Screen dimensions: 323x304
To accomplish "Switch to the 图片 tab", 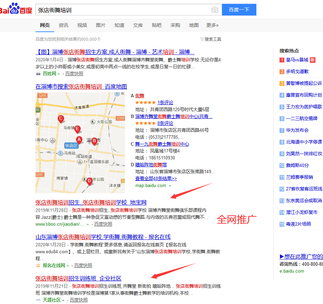I will pyautogui.click(x=101, y=25).
